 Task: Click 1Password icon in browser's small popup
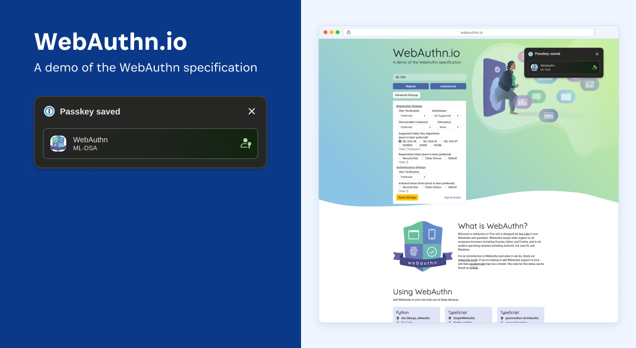531,54
